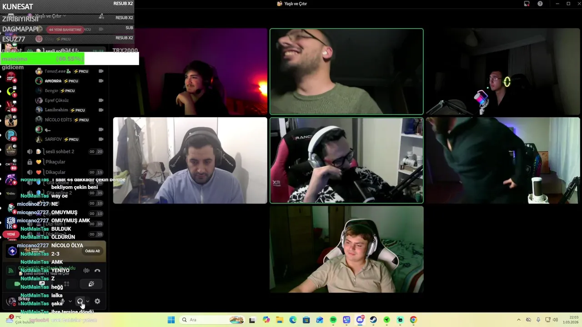
Task: Select Lanibrahim in voice channel list
Action: 70,110
